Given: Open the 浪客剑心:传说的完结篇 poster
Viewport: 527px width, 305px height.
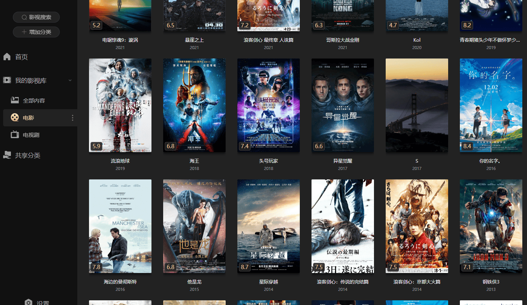Looking at the screenshot, I should 343,226.
